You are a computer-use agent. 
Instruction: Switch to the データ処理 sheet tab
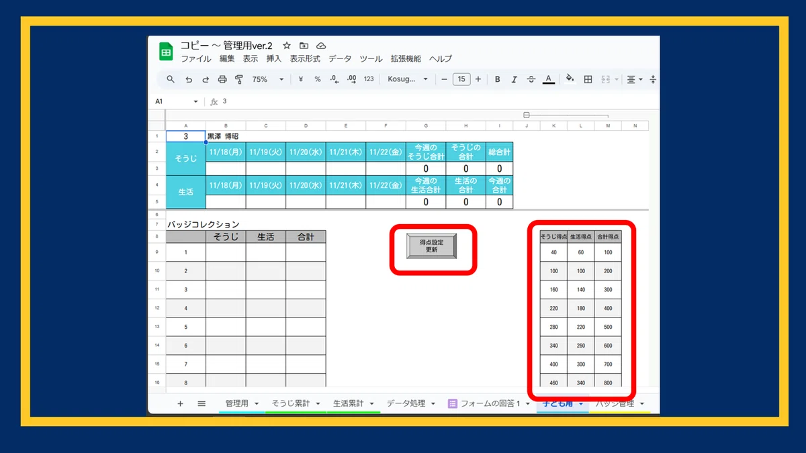coord(406,403)
